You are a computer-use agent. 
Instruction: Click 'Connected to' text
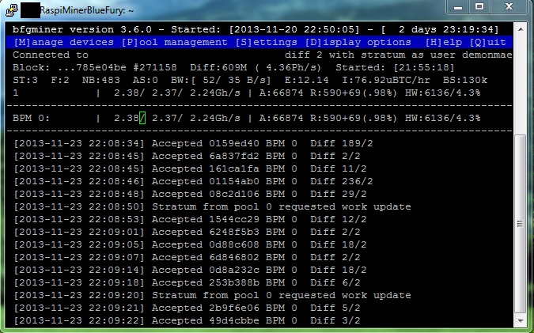point(51,55)
